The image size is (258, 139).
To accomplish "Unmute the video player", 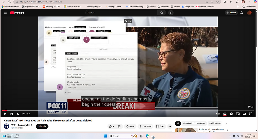I will click(x=18, y=114).
